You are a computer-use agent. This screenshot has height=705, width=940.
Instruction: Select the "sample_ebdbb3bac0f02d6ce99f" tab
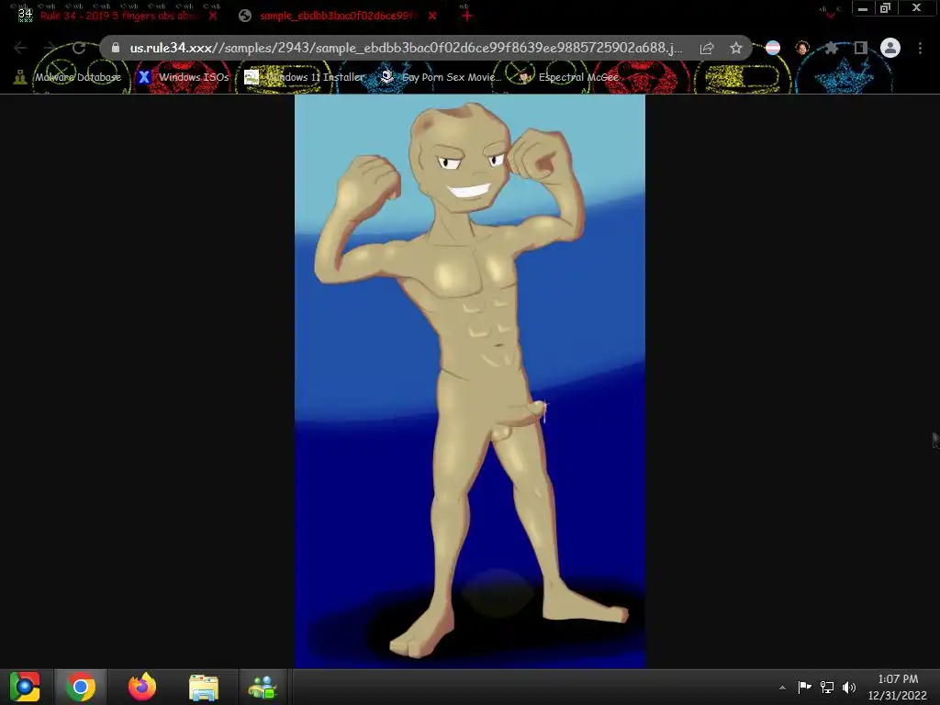pyautogui.click(x=336, y=16)
